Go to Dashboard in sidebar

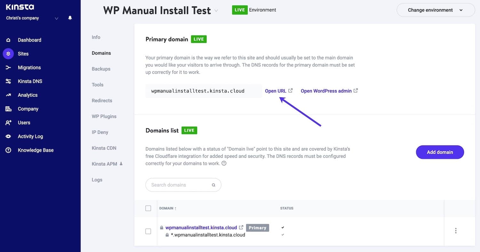point(29,40)
